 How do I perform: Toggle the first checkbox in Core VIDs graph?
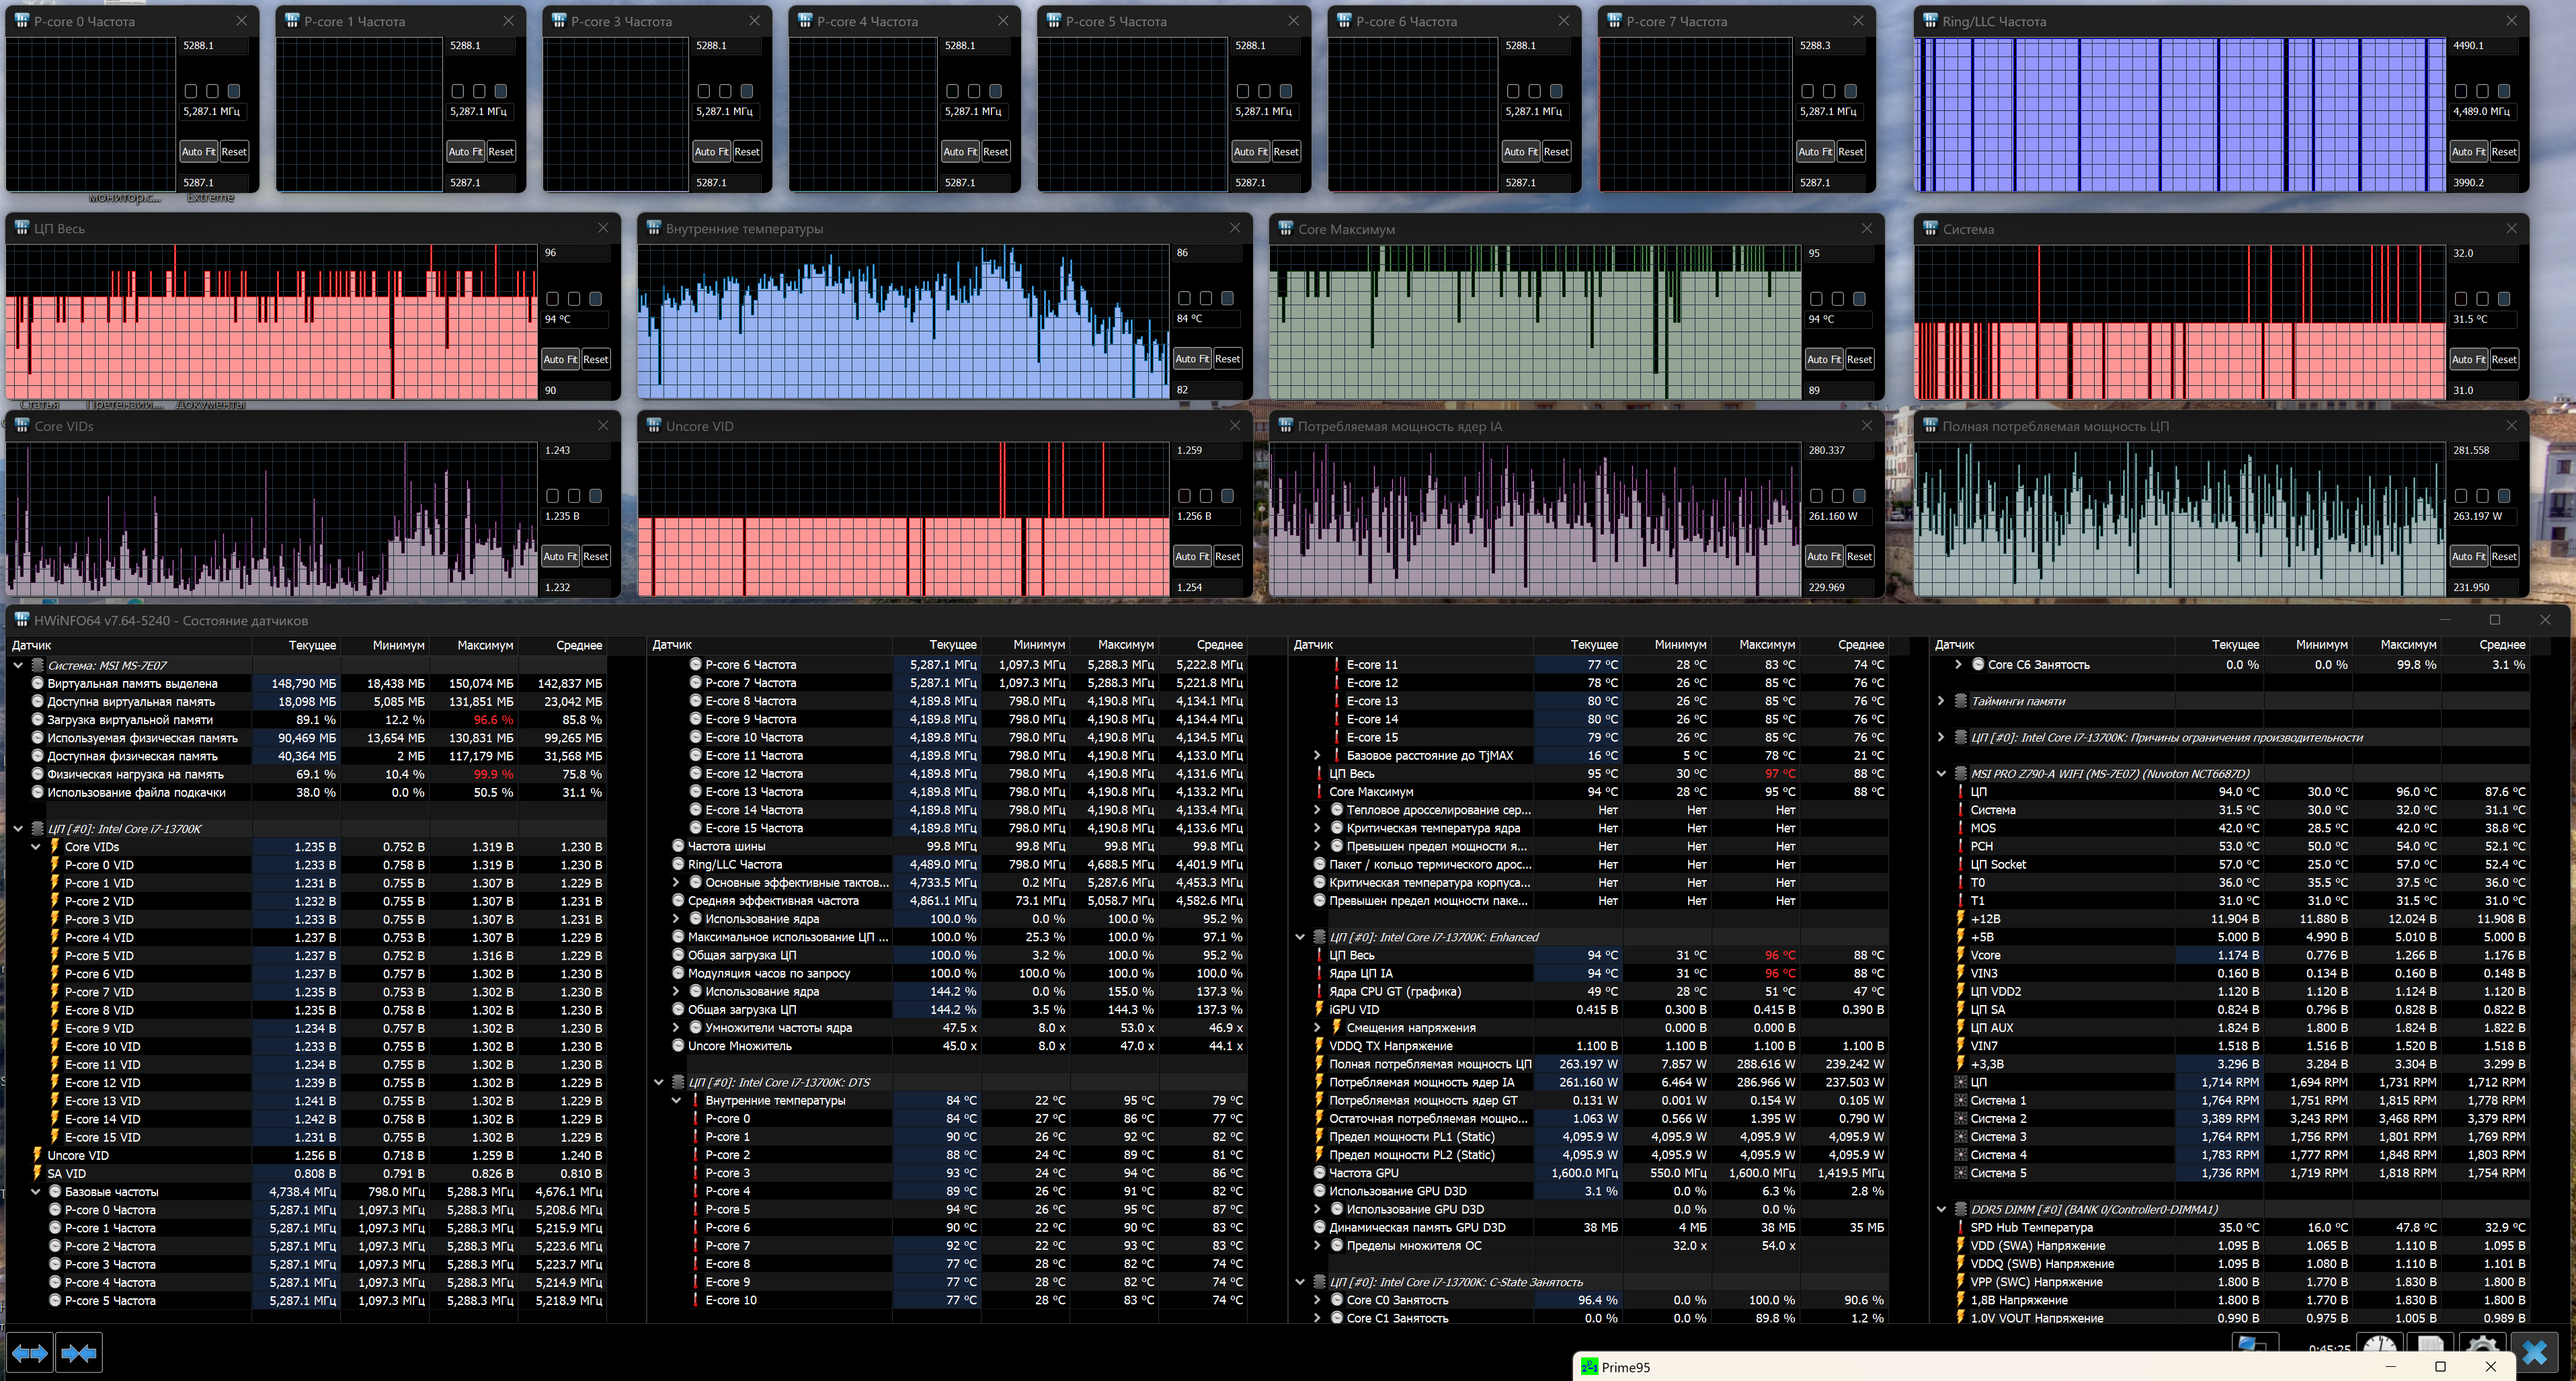pos(553,496)
